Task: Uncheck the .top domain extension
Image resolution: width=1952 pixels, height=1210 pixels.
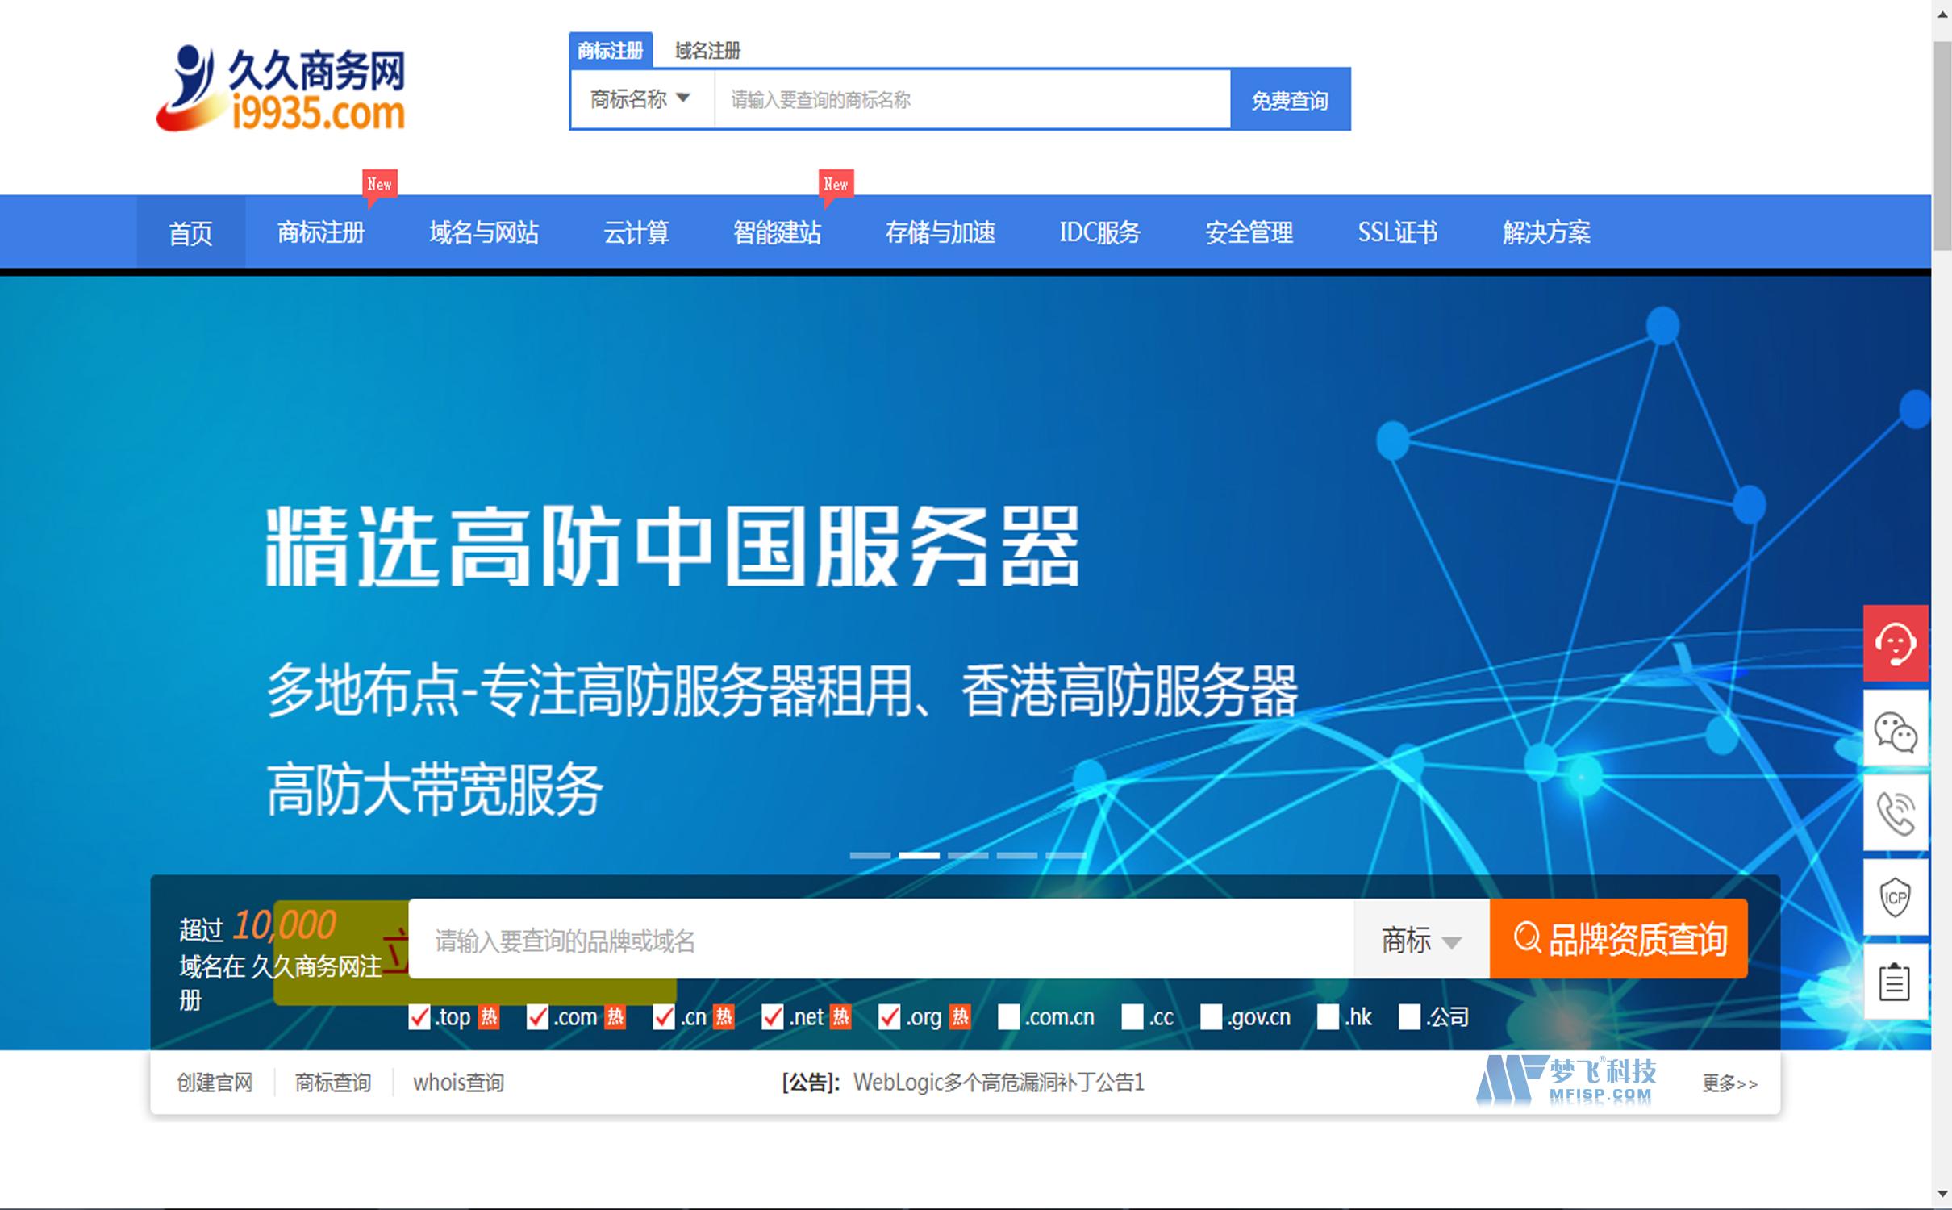Action: [x=418, y=1017]
